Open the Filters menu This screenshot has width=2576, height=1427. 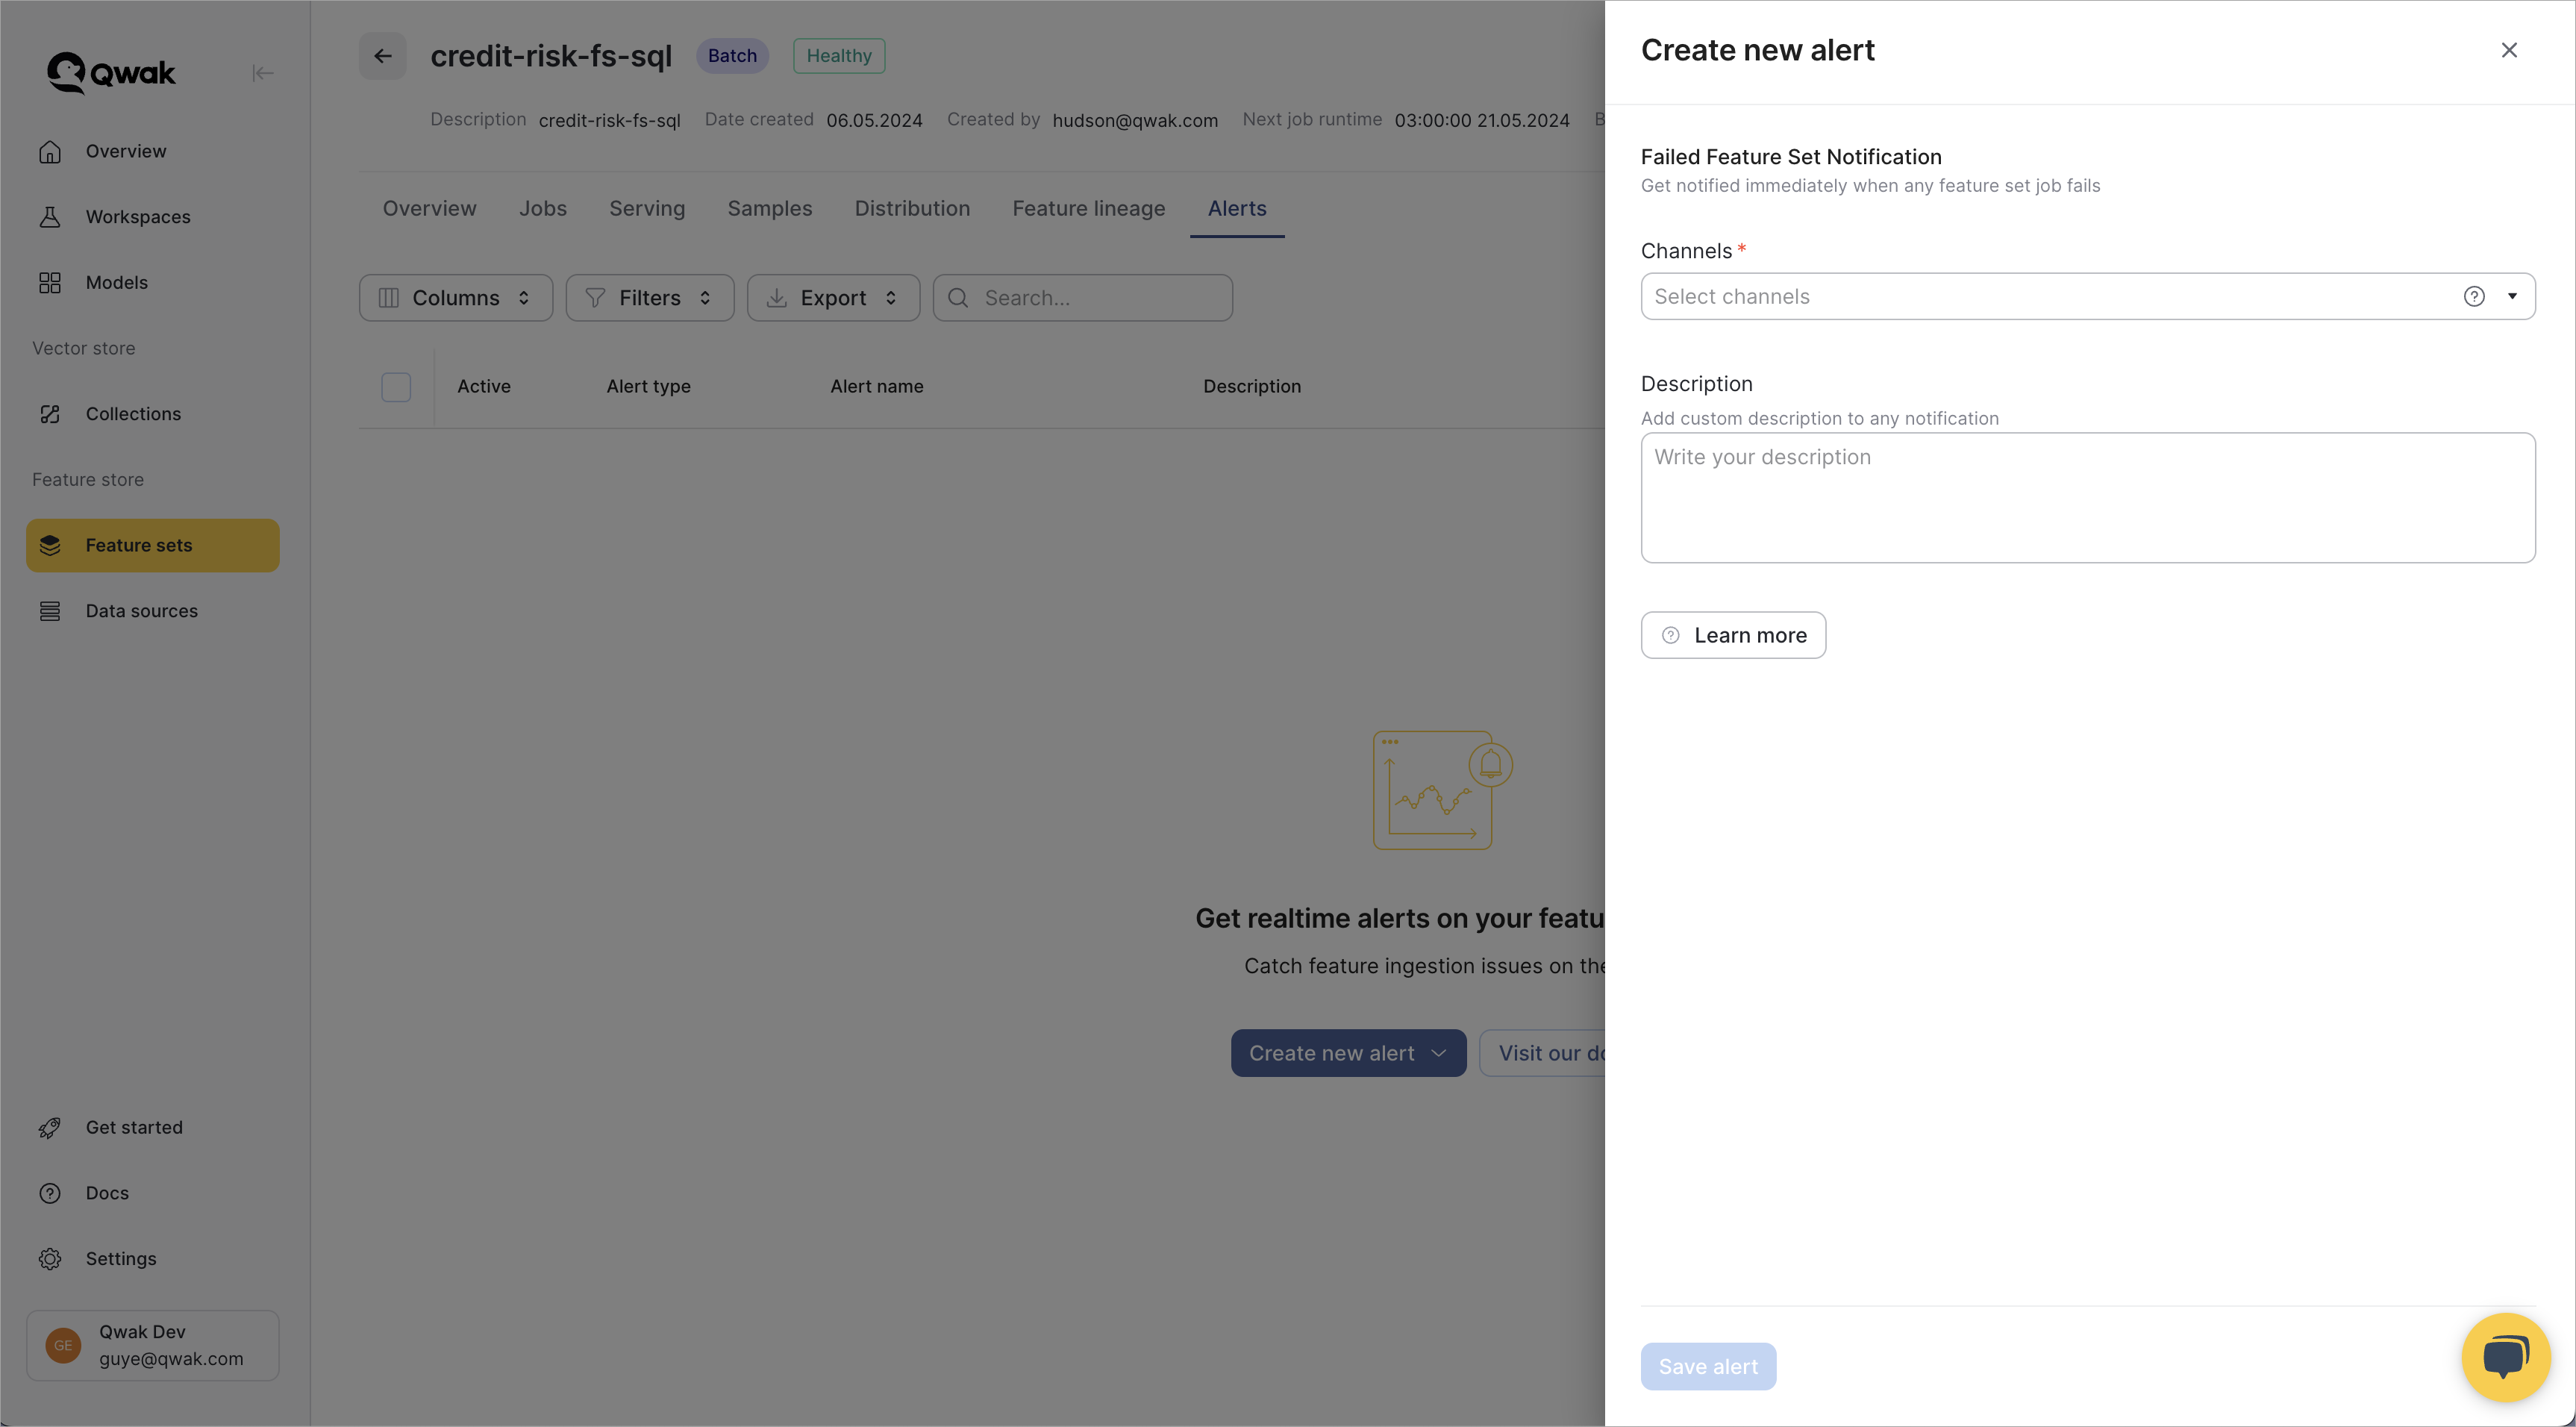(649, 297)
